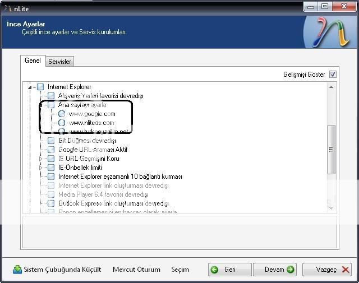Choose www.nliteos.com as the home page
This screenshot has height=283, width=359.
coord(62,123)
